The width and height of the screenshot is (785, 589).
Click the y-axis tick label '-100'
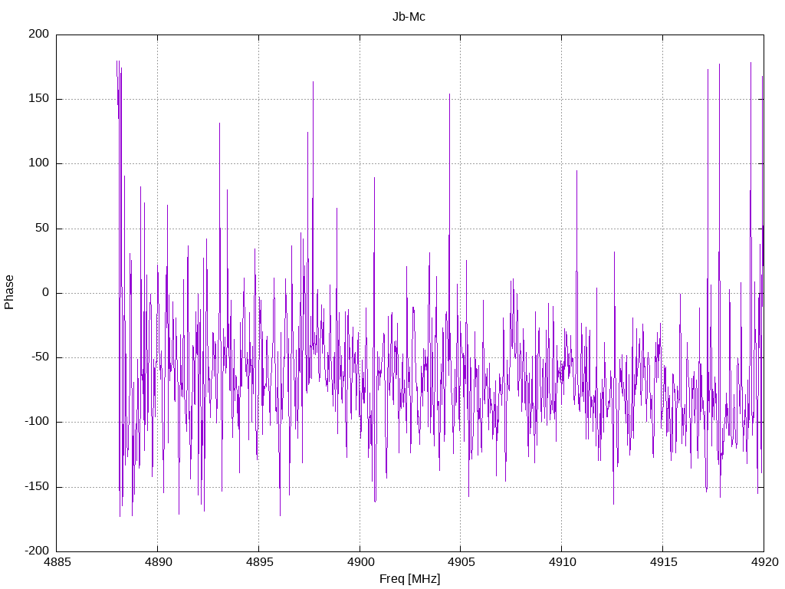coord(37,423)
